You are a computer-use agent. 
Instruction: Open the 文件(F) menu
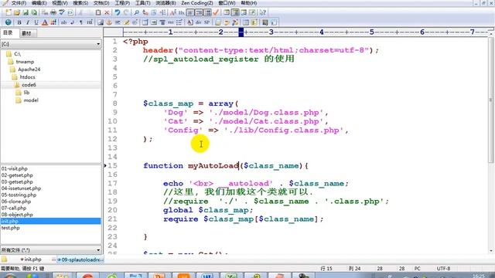click(x=19, y=3)
